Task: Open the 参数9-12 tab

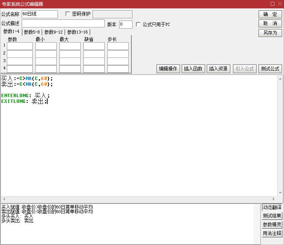Action: (x=53, y=32)
